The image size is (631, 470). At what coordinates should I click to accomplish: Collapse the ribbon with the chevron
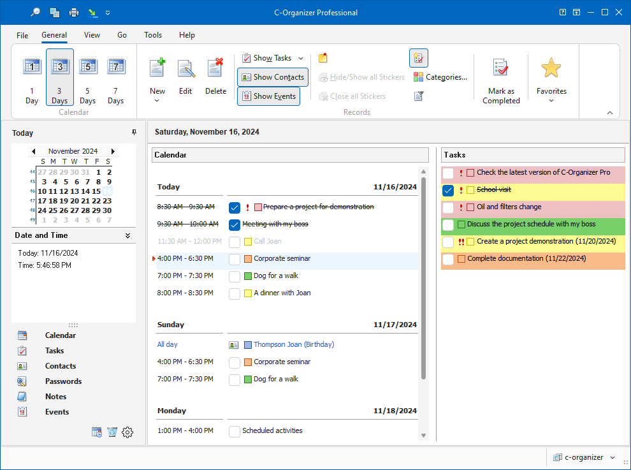click(610, 113)
